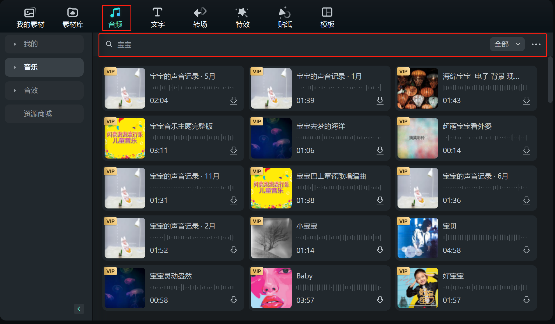Viewport: 555px width, 324px height.
Task: Switch to the 文字 text panel
Action: 157,17
